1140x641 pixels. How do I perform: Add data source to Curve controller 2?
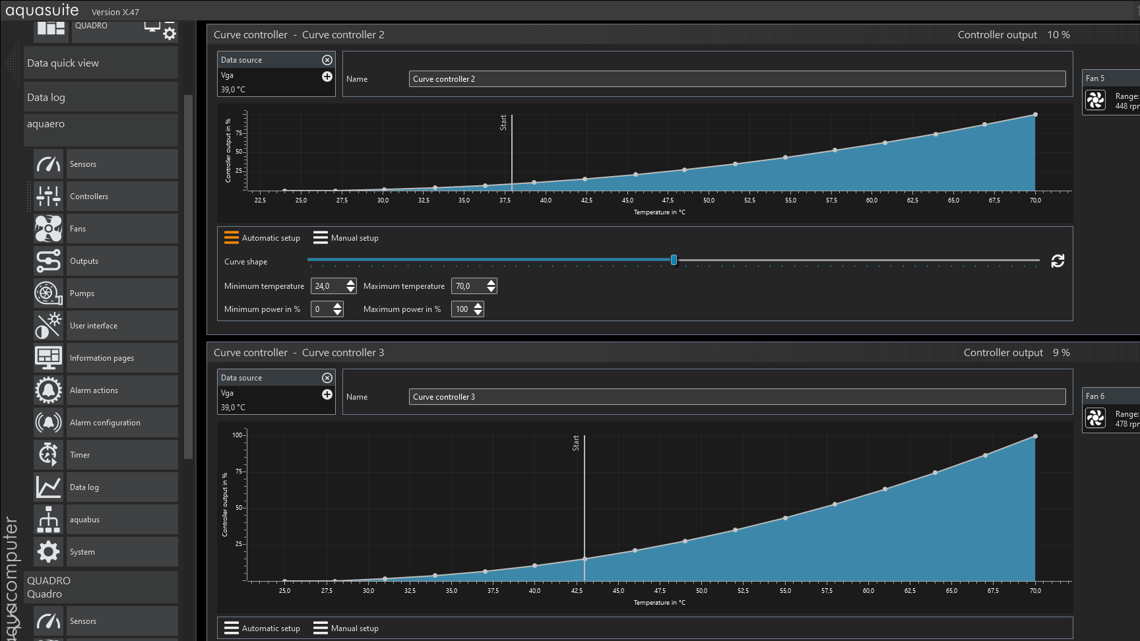[327, 76]
